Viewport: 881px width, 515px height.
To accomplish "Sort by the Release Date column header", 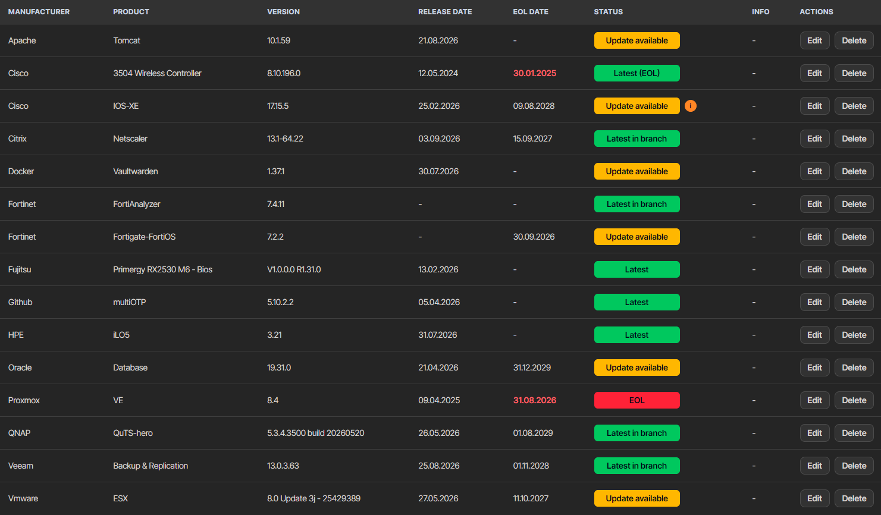I will [x=445, y=12].
